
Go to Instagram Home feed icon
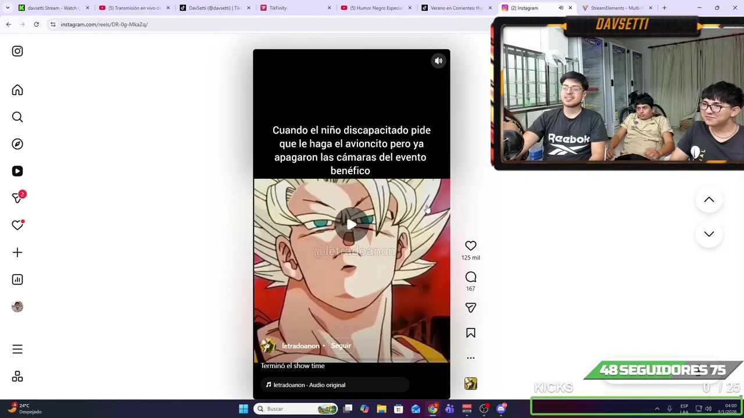pyautogui.click(x=17, y=90)
